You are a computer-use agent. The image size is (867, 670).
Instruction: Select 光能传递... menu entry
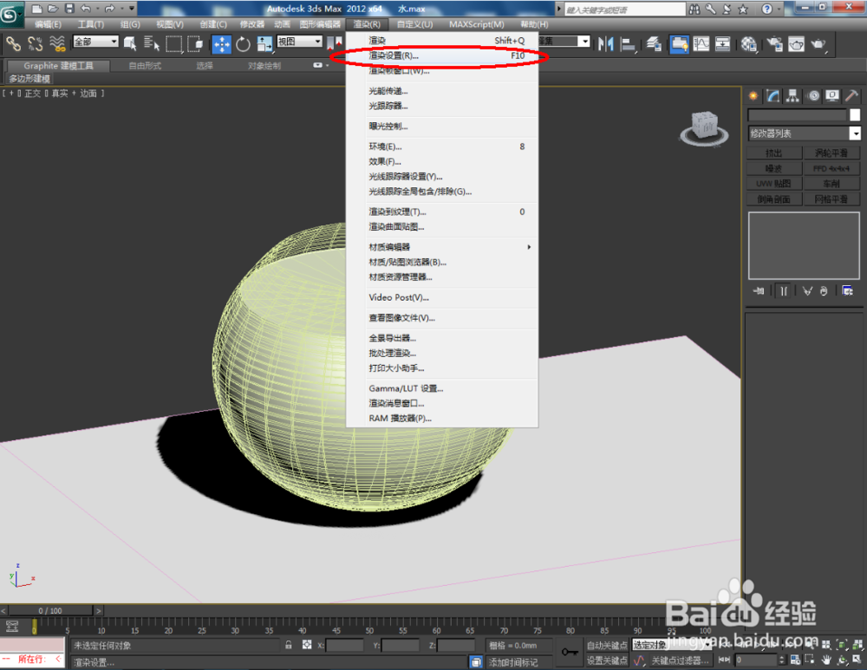pos(442,91)
